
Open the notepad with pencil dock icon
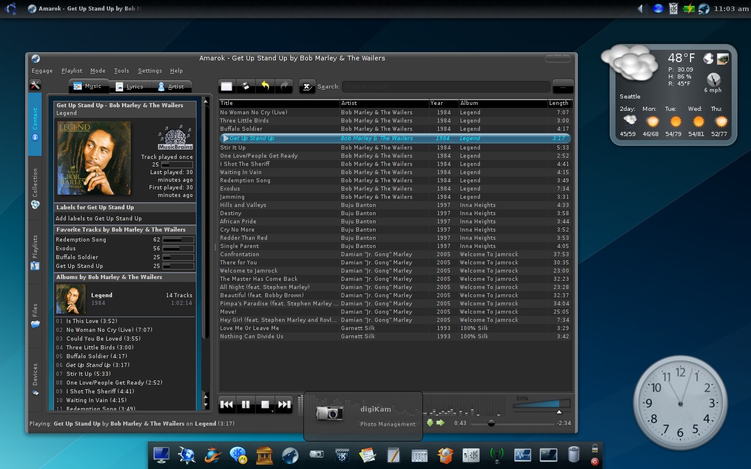click(x=394, y=454)
